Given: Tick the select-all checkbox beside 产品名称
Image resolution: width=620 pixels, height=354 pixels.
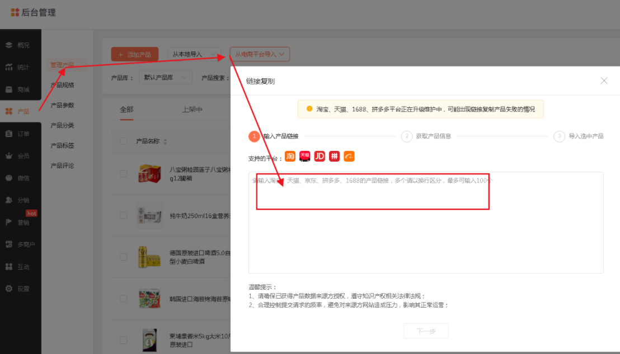Looking at the screenshot, I should [124, 141].
